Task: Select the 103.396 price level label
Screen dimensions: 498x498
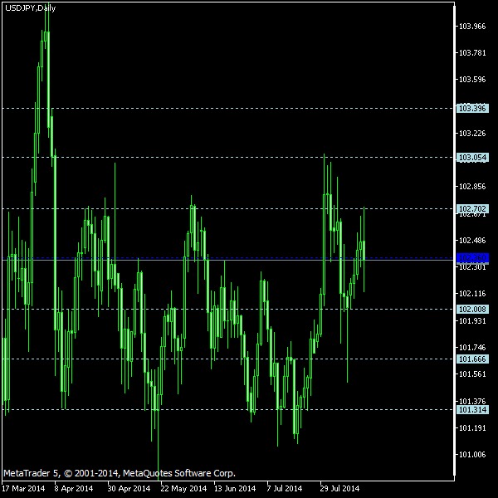Action: [x=472, y=108]
